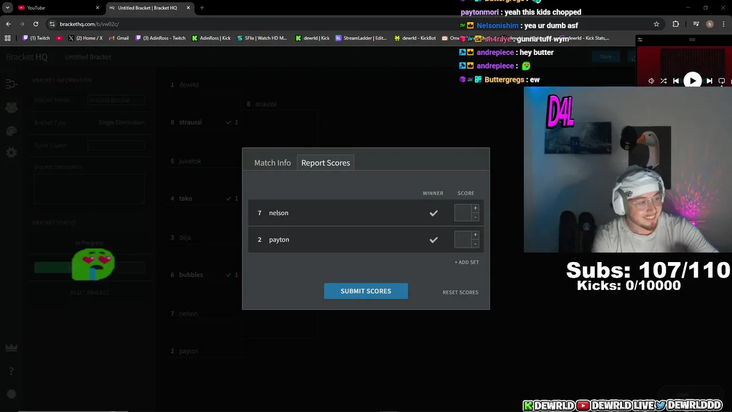Go forward in browser history
This screenshot has height=412, width=732.
[x=22, y=24]
